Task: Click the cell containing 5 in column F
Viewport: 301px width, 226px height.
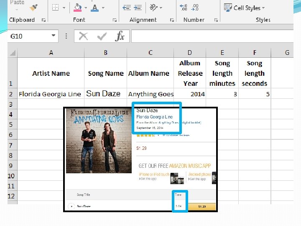Action: click(x=255, y=94)
